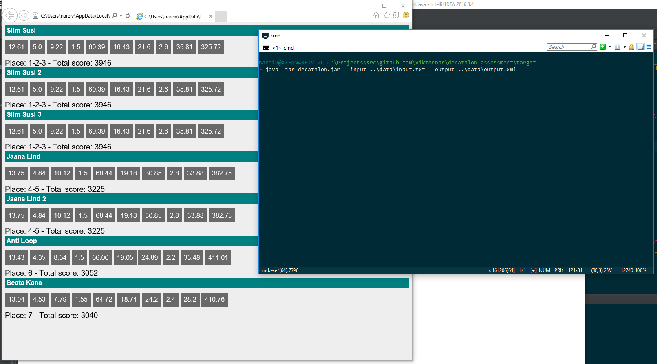This screenshot has height=364, width=657.
Task: Toggle ConEmu alternative mode panel button
Action: click(x=641, y=47)
